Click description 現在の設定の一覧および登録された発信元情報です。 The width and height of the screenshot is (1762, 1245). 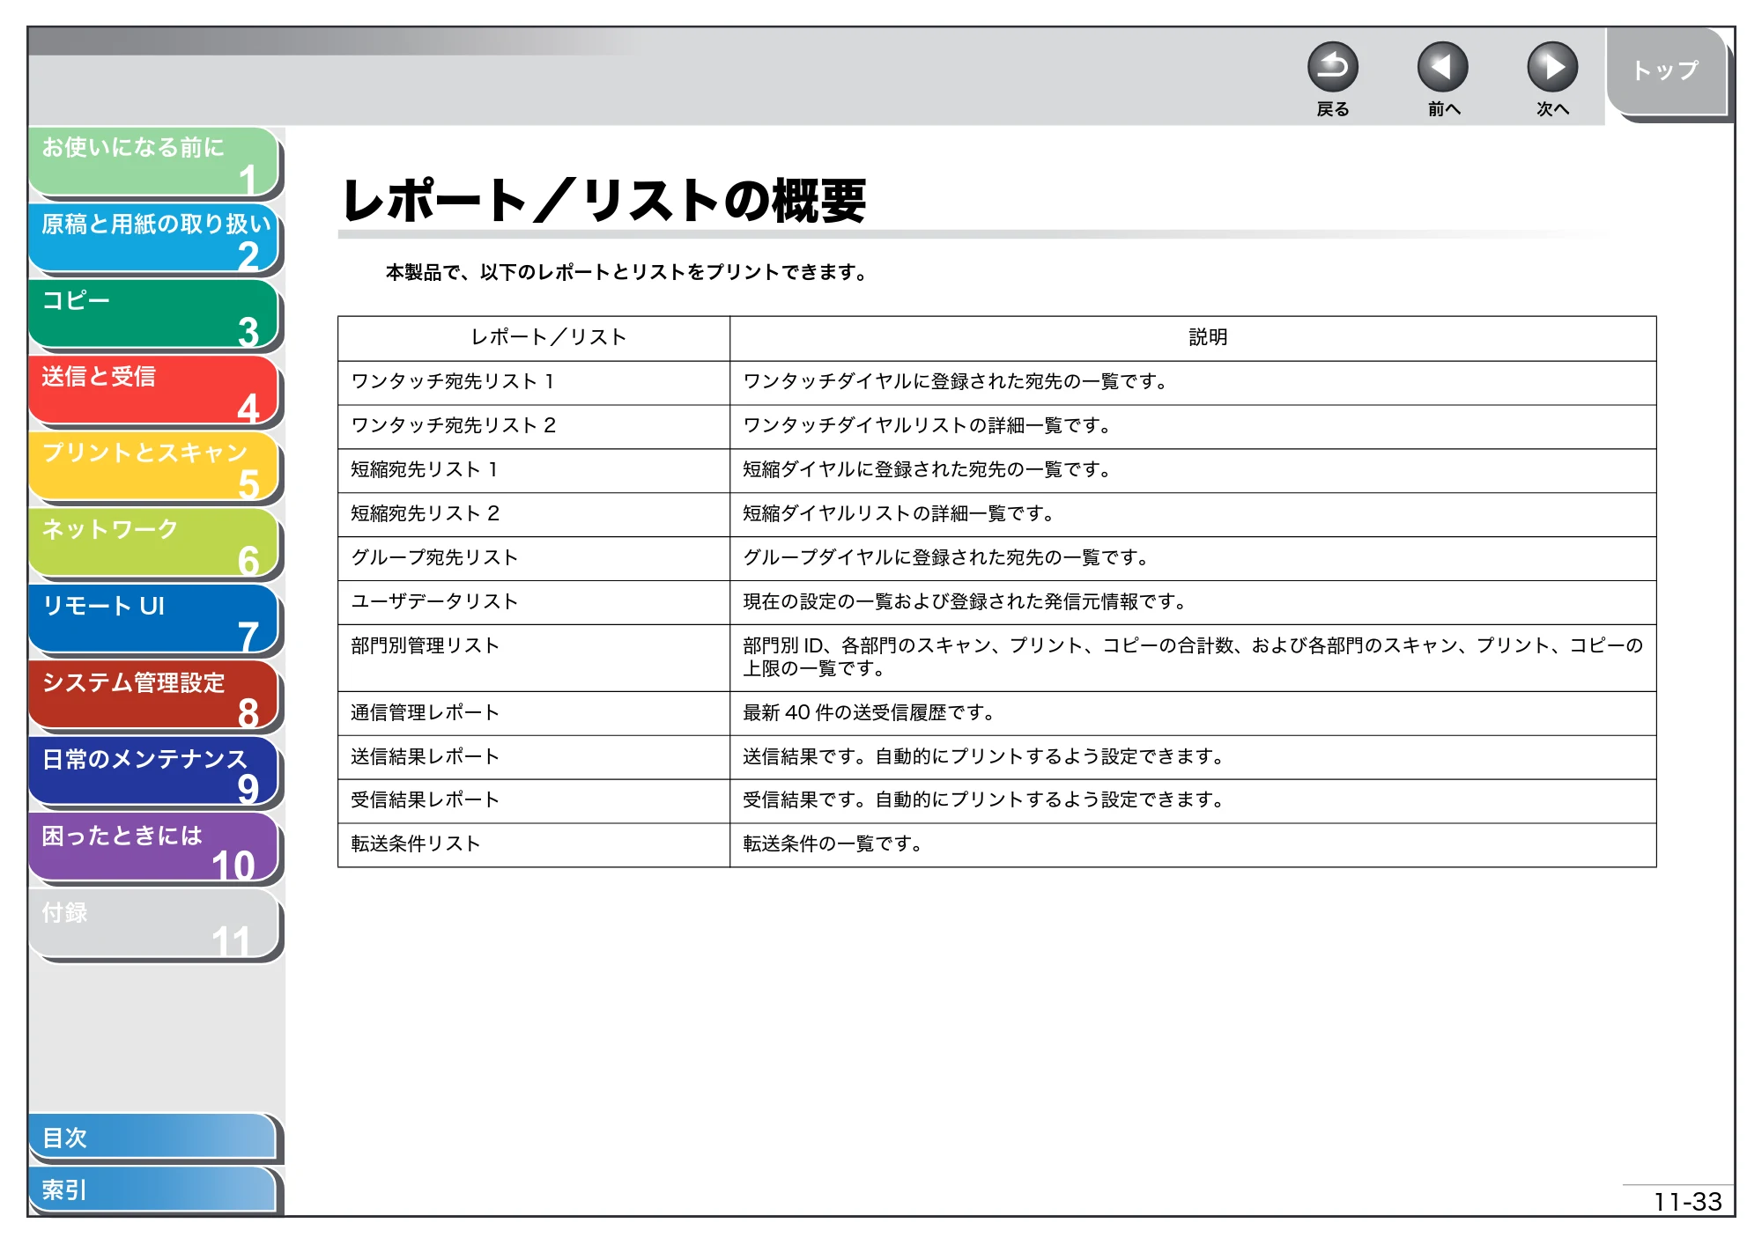(966, 601)
